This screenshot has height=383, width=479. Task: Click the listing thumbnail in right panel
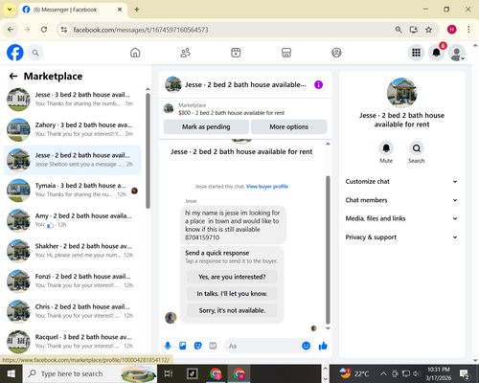tap(401, 93)
